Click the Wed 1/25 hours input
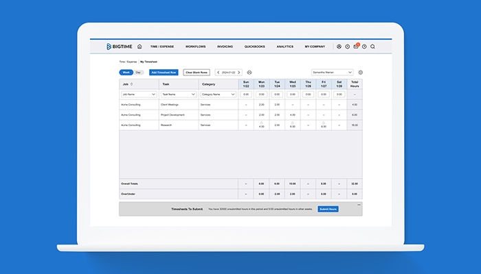The height and width of the screenshot is (274, 481). pyautogui.click(x=293, y=95)
